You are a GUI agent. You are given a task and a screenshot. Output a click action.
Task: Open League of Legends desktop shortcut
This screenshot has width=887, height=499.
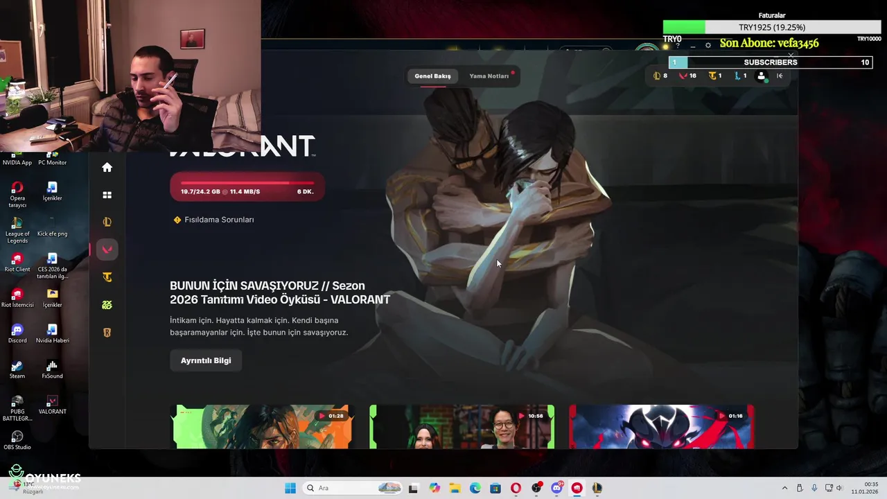coord(17,230)
